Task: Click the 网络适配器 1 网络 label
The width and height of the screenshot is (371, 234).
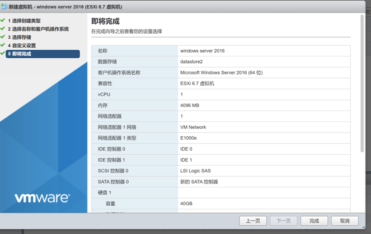Action: pos(117,127)
